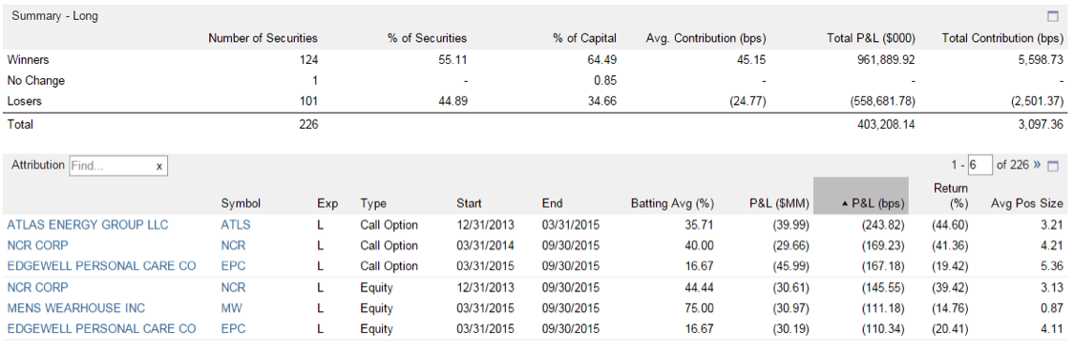Open MENS WEARHOUSE INC link
The image size is (1074, 350).
(76, 308)
